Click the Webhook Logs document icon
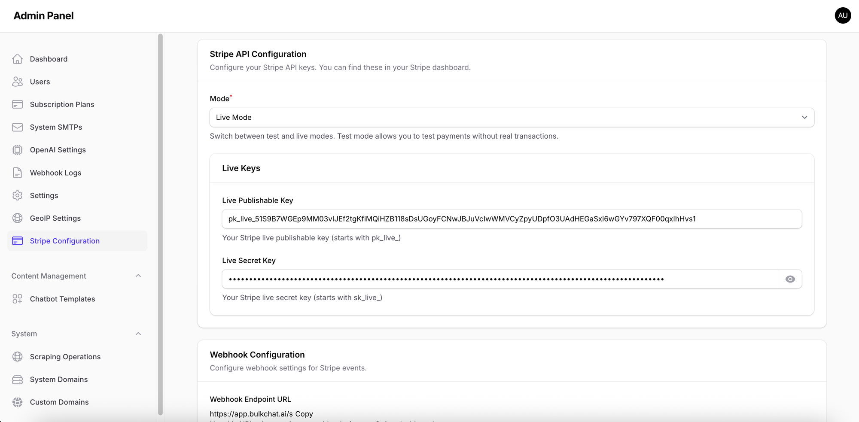The width and height of the screenshot is (859, 422). (x=17, y=173)
